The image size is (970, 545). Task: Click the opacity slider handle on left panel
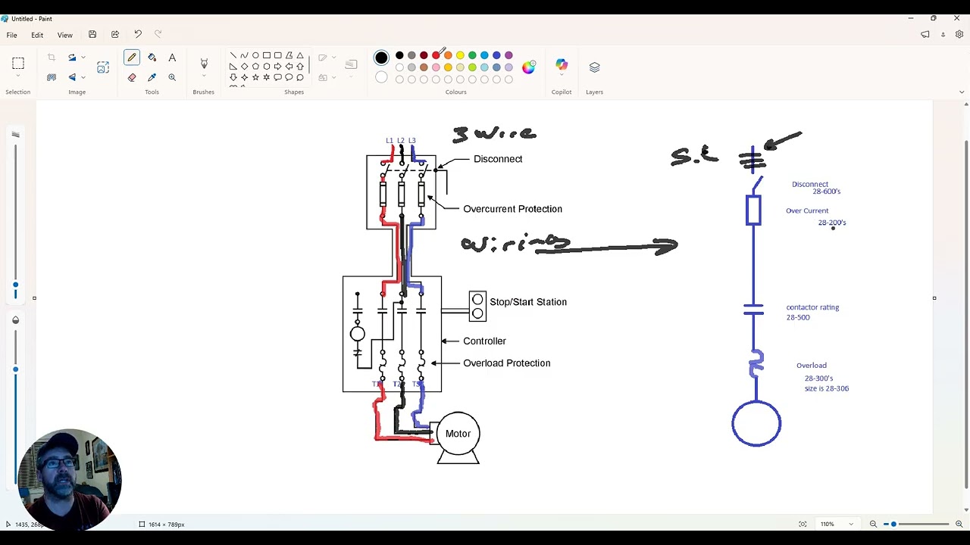(15, 369)
